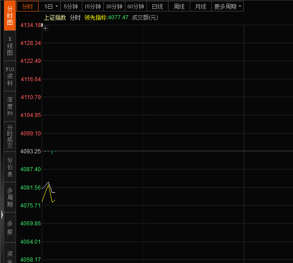Click the 成交额(元) label
The image size is (293, 263).
click(145, 17)
